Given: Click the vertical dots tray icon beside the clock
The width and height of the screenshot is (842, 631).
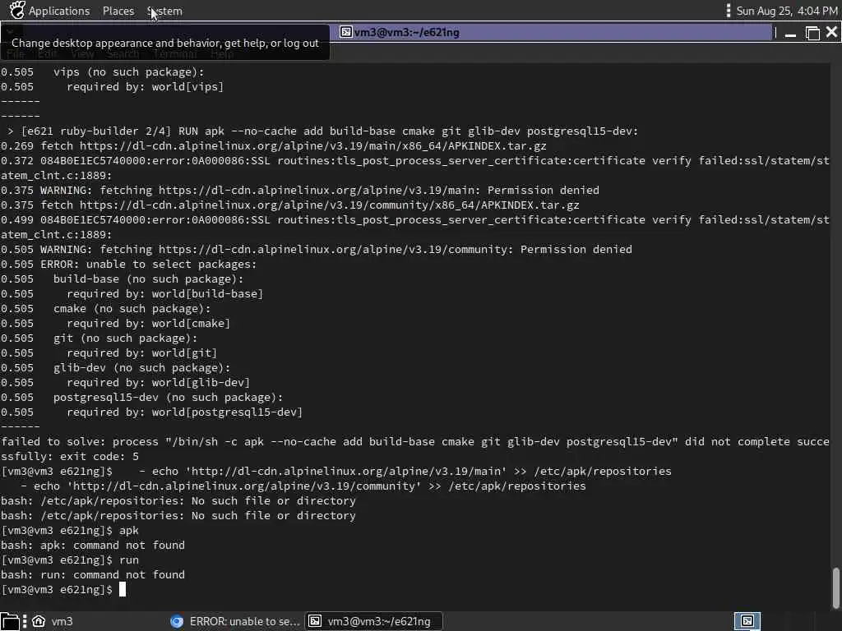Looking at the screenshot, I should 729,11.
